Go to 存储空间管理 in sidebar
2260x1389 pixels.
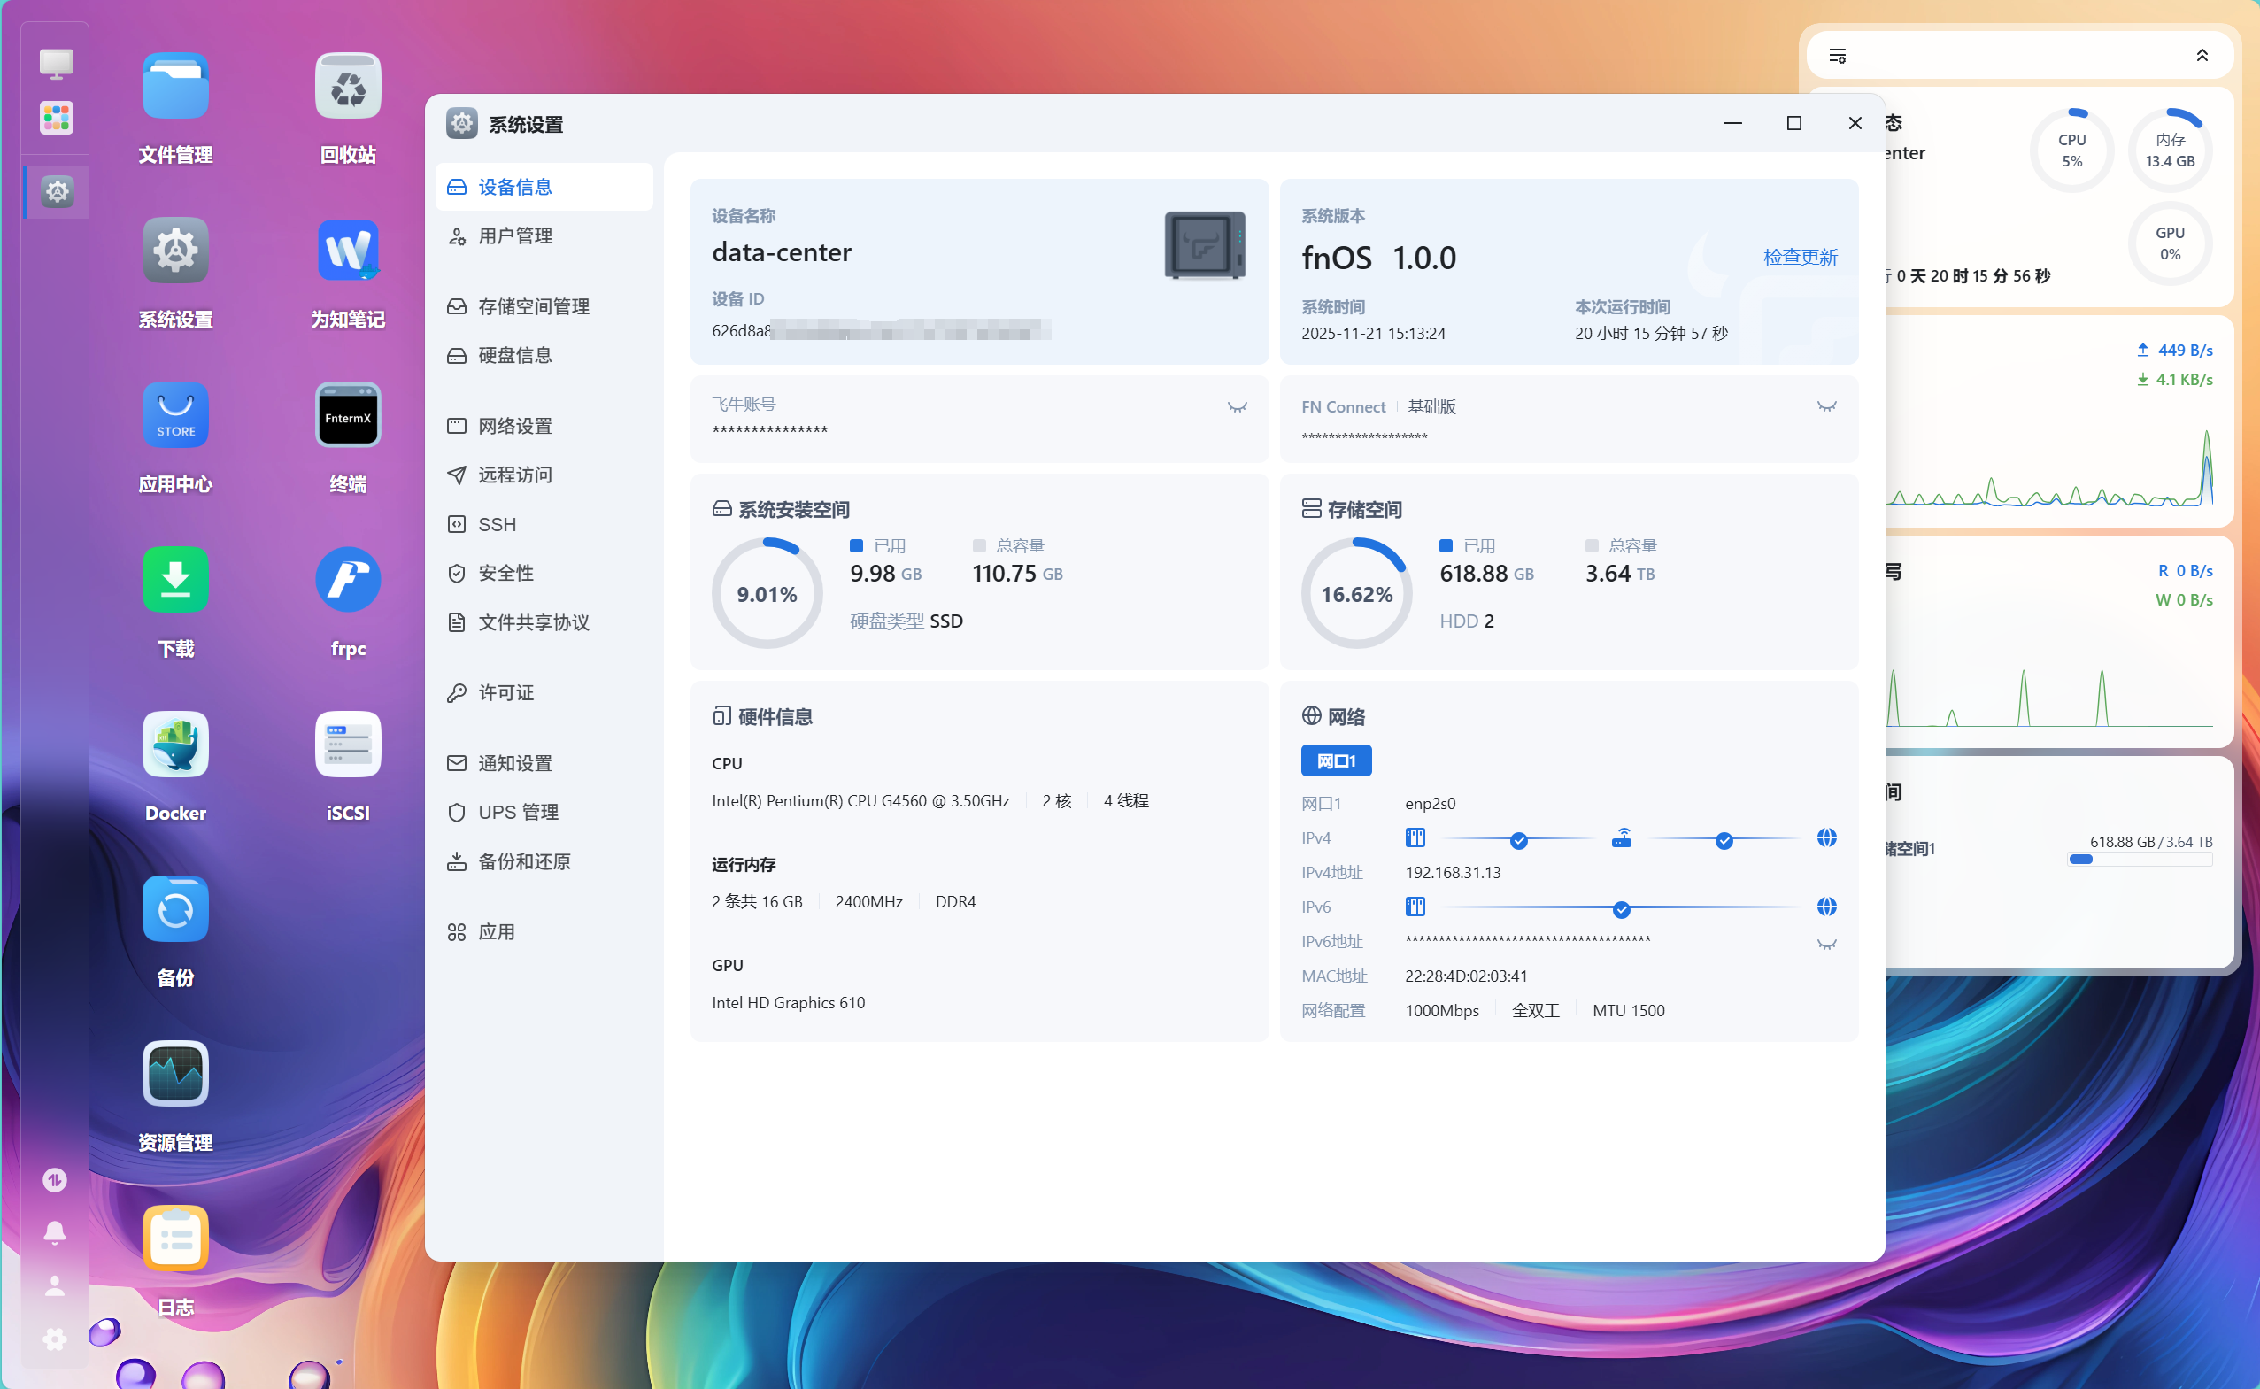[x=534, y=306]
